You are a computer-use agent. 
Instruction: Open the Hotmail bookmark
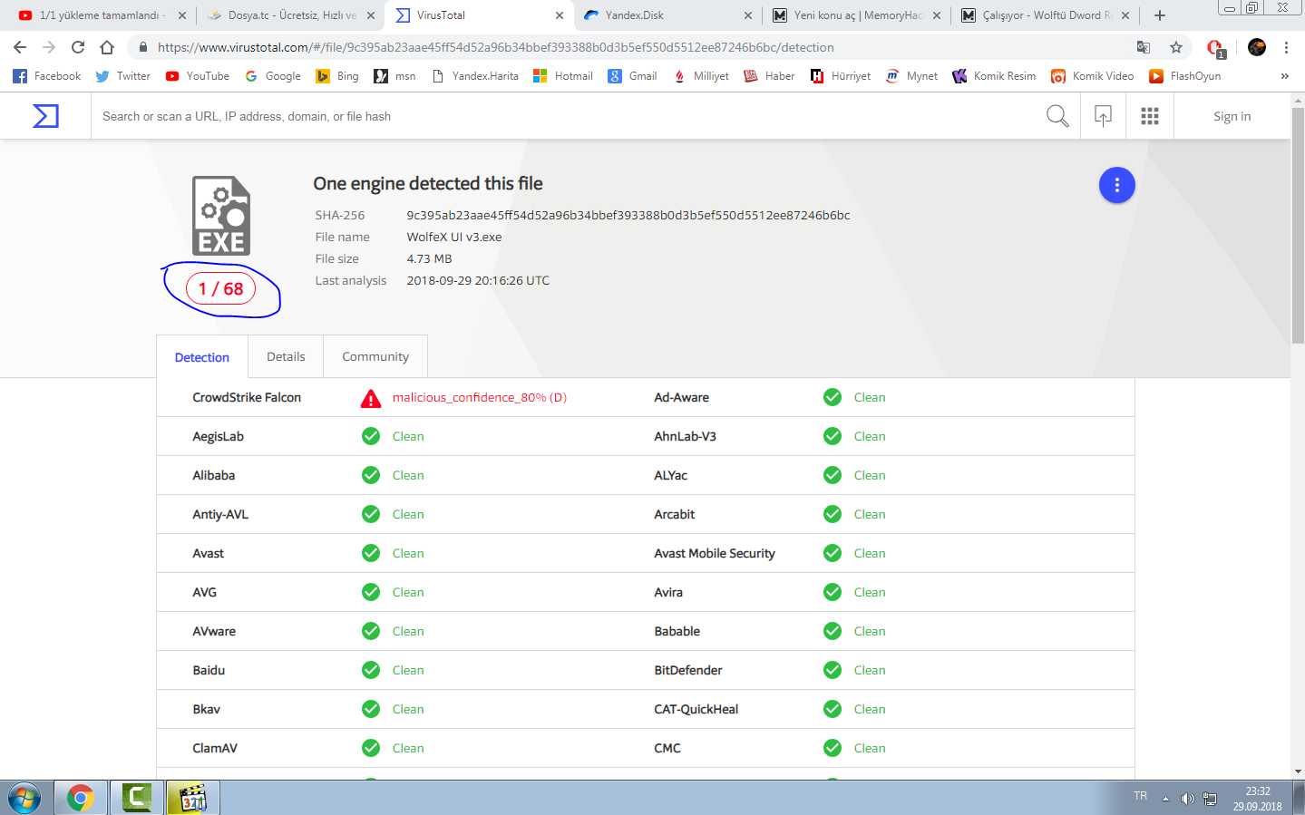pos(563,76)
